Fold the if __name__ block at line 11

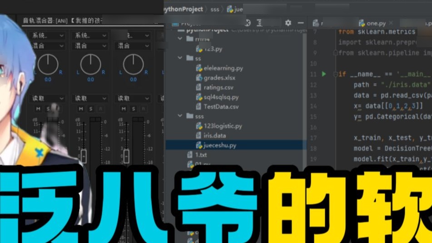click(x=336, y=74)
